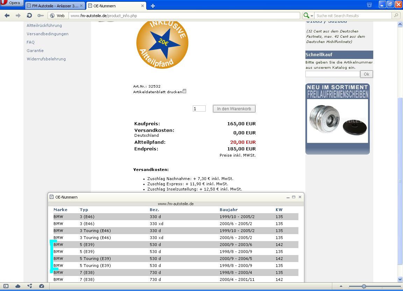Select the Zuschlag Nachnahme shipping line
The height and width of the screenshot is (291, 403).
click(x=190, y=179)
